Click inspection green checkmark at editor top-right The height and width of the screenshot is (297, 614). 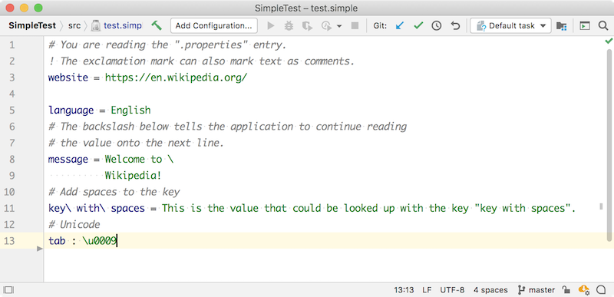pyautogui.click(x=609, y=41)
